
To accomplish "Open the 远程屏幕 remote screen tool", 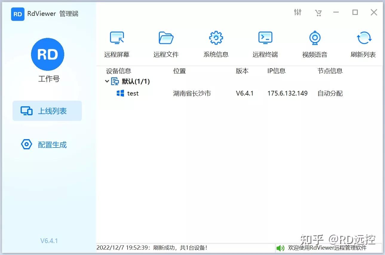I will point(117,43).
